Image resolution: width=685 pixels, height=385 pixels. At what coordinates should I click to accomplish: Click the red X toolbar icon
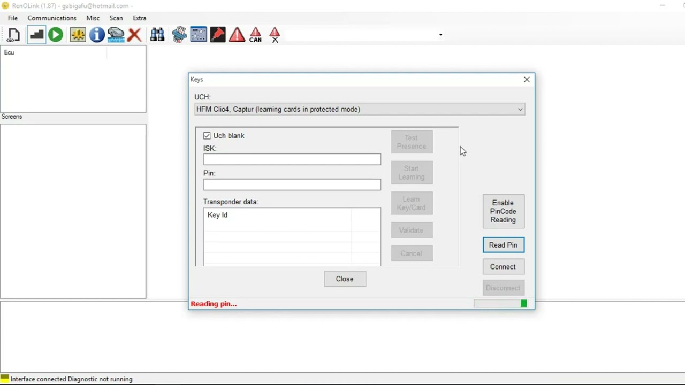click(134, 35)
